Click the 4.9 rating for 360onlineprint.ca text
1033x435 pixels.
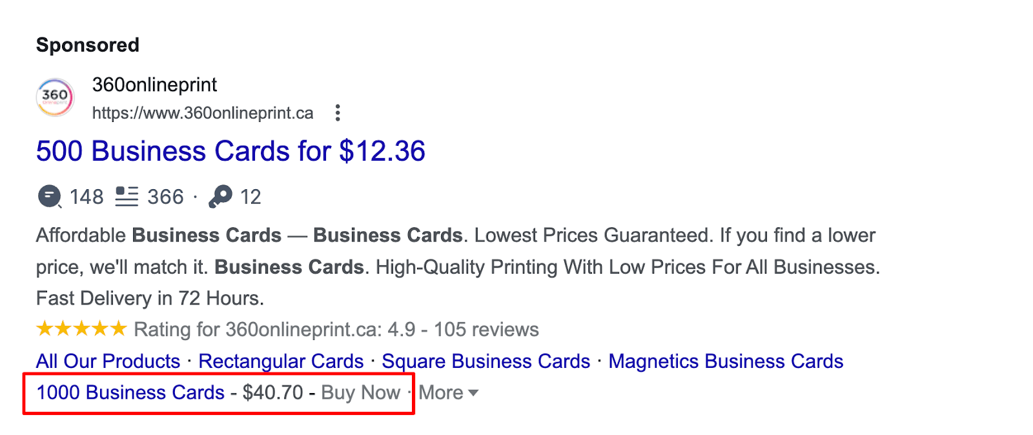(336, 329)
